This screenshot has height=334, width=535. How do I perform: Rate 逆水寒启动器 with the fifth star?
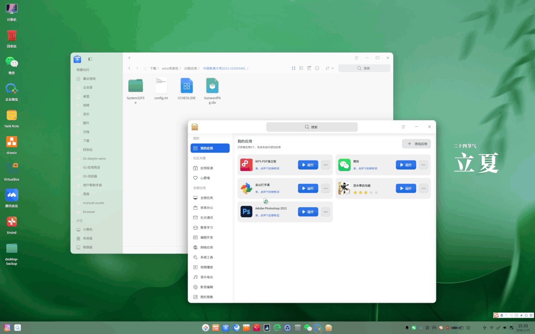(x=376, y=192)
